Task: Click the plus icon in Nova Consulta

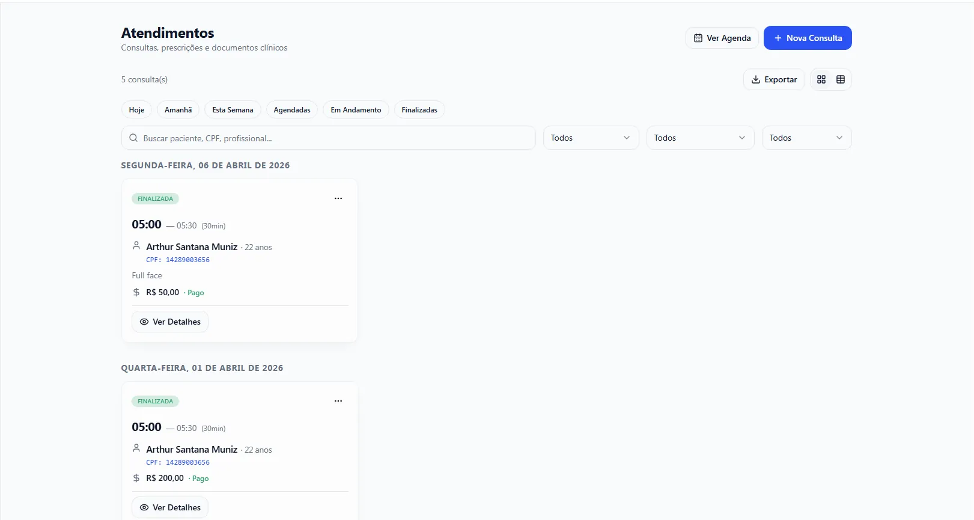Action: click(778, 38)
